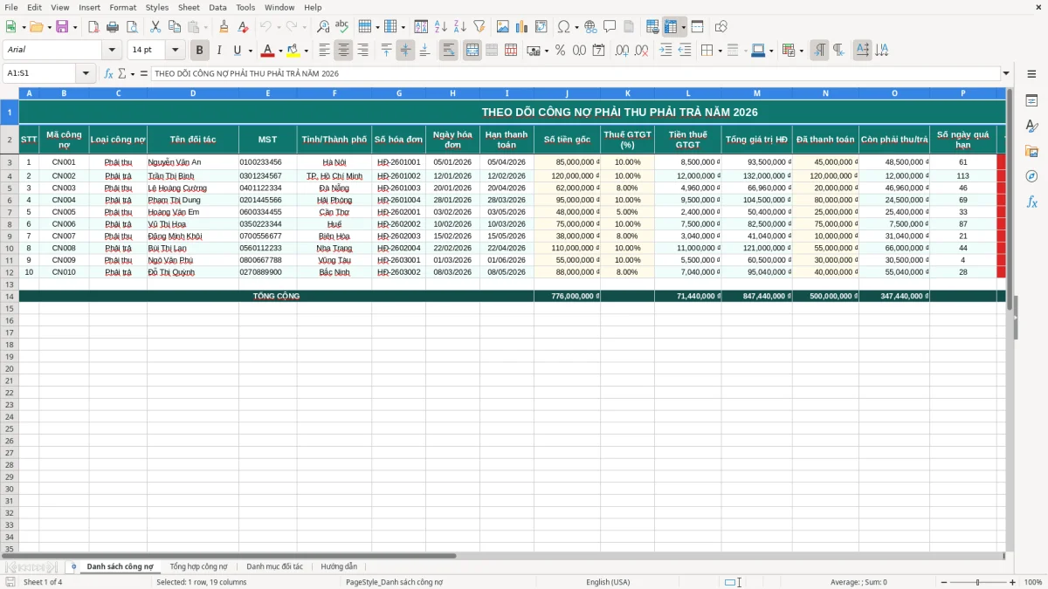
Task: Expand the Name Box dropdown
Action: pos(86,73)
